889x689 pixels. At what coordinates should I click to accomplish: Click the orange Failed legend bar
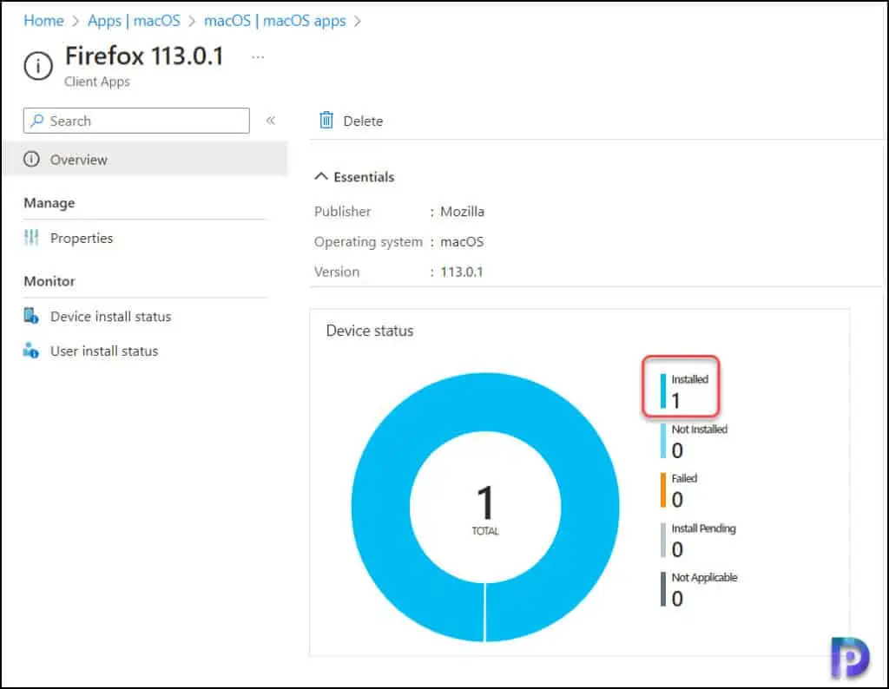point(663,490)
